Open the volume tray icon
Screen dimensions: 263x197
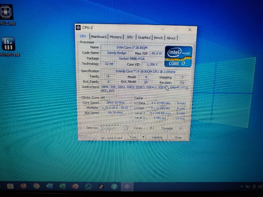pos(260,187)
